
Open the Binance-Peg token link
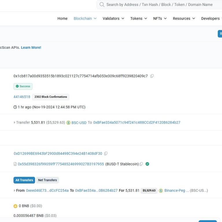pos(176,190)
